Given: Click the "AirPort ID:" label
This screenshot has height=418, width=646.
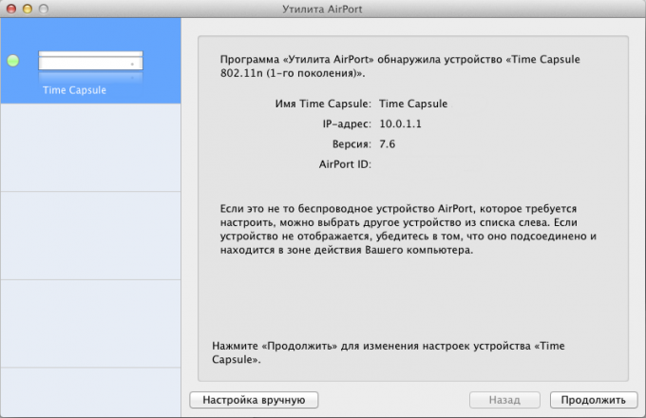Looking at the screenshot, I should [345, 164].
